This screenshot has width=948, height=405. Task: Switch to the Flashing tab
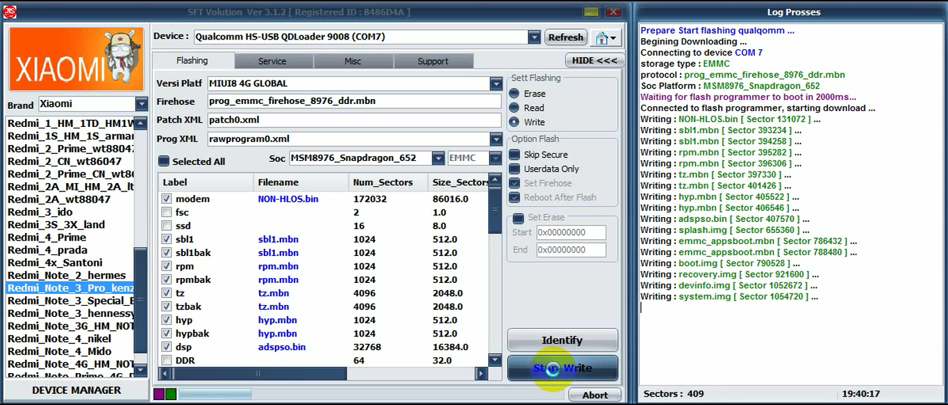(192, 60)
